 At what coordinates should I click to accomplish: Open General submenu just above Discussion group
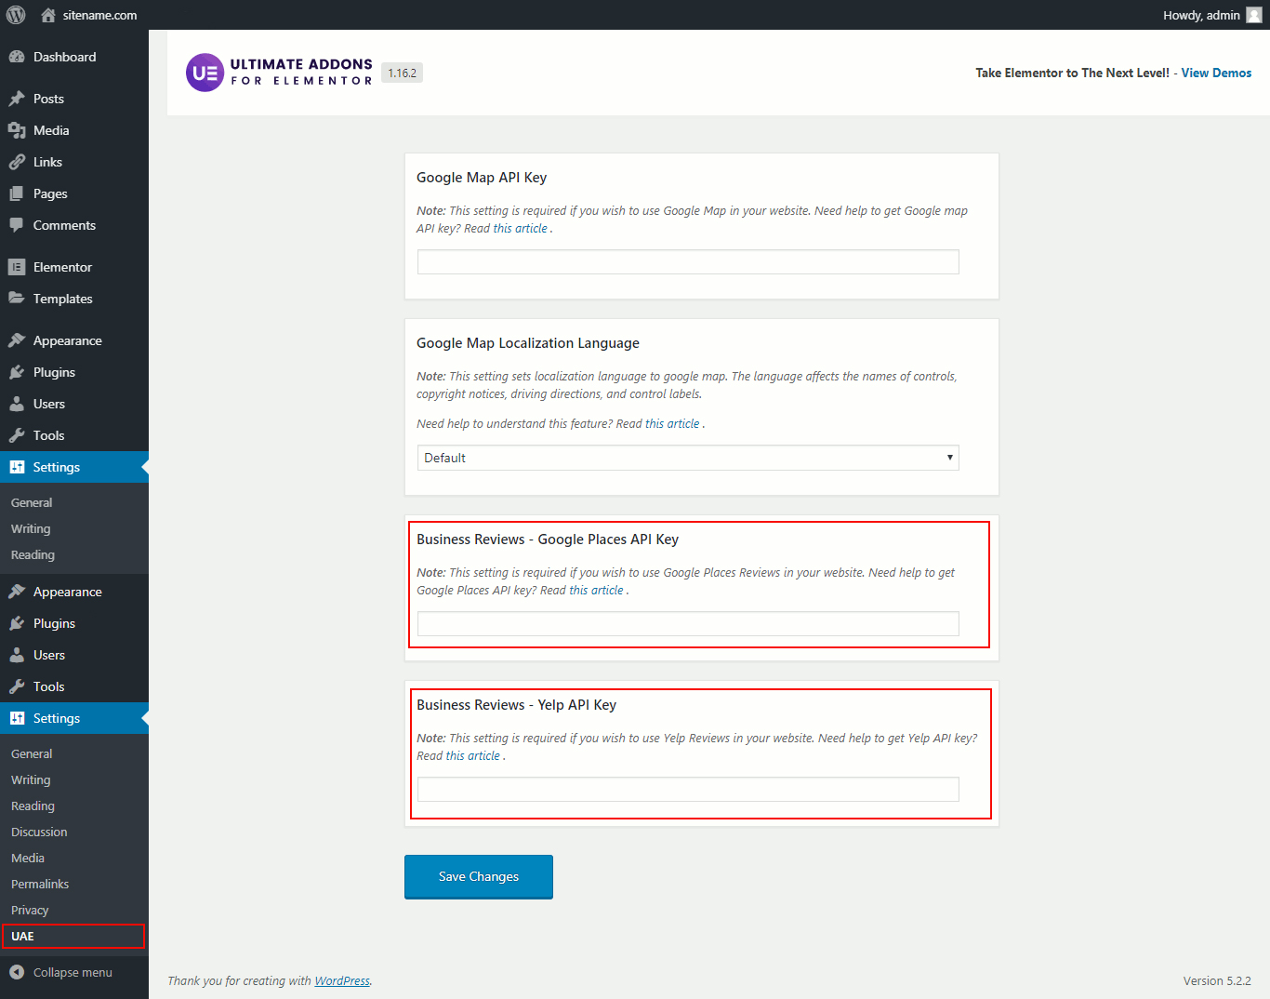(32, 753)
